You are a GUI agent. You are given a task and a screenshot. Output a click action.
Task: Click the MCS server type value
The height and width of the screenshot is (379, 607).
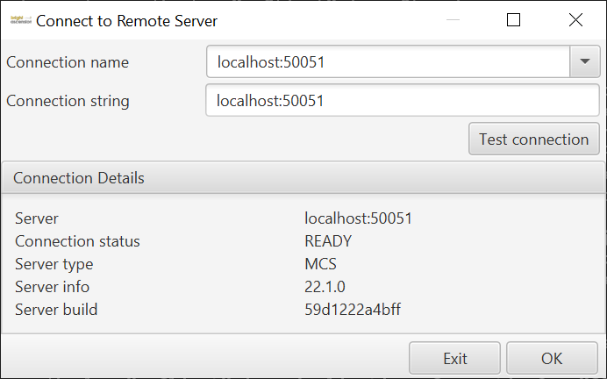(320, 264)
